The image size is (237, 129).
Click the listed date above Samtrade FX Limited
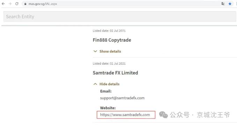click(109, 64)
